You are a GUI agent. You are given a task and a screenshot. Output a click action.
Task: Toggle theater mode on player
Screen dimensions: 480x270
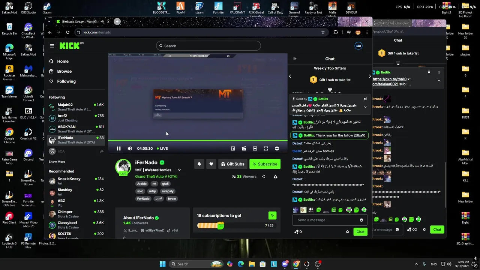[x=255, y=148]
